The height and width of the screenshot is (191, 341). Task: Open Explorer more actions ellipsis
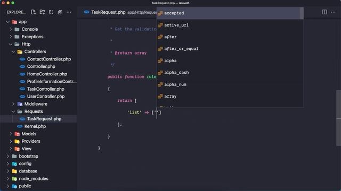point(69,12)
